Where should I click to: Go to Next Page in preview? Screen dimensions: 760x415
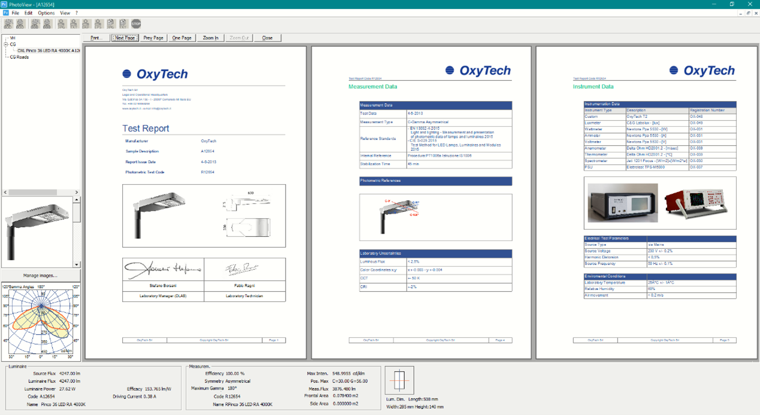pos(125,38)
